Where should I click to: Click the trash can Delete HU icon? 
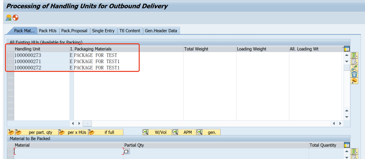click(x=354, y=74)
